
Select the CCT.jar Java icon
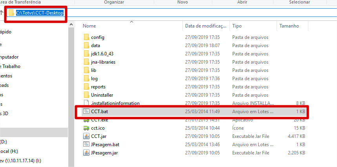(86, 136)
